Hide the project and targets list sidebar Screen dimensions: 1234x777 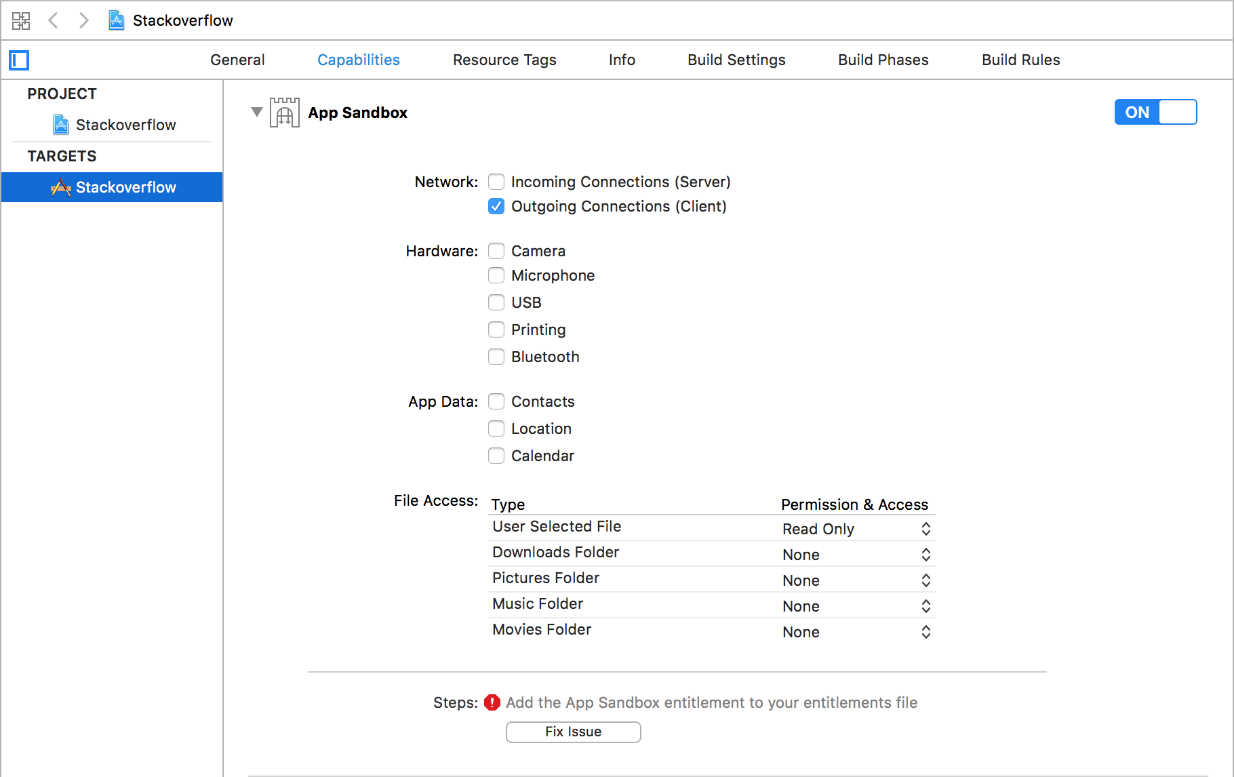(x=19, y=60)
